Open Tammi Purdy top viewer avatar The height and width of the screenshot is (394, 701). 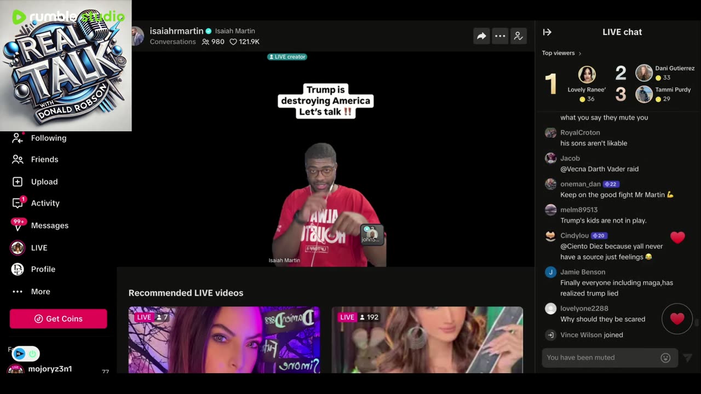coord(644,94)
